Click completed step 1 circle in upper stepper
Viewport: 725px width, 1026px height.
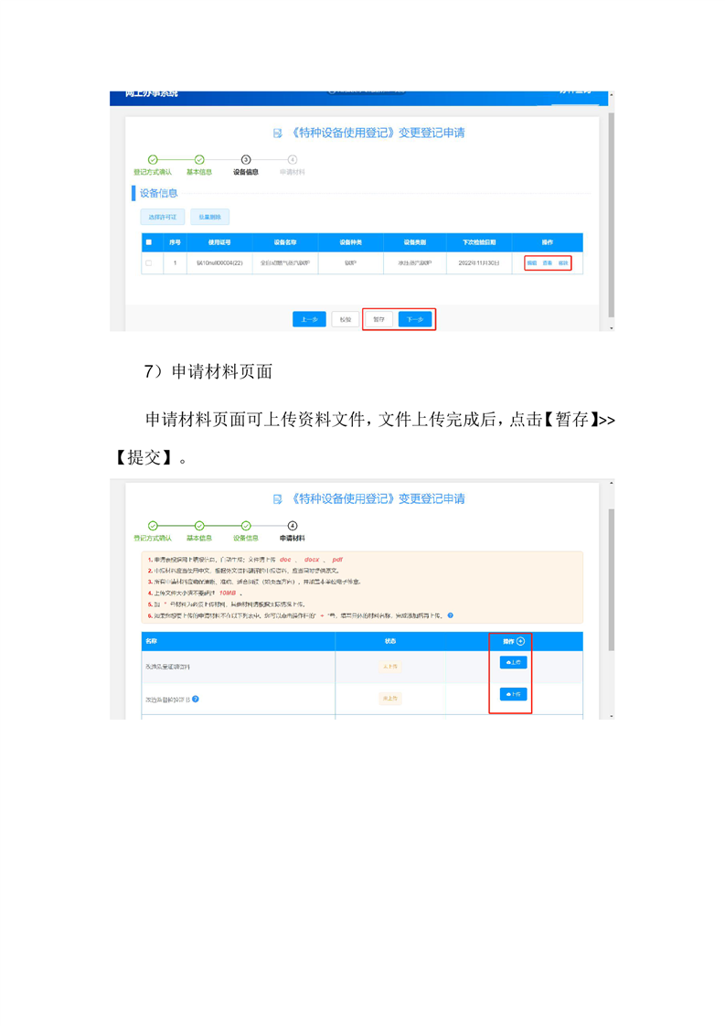coord(153,160)
